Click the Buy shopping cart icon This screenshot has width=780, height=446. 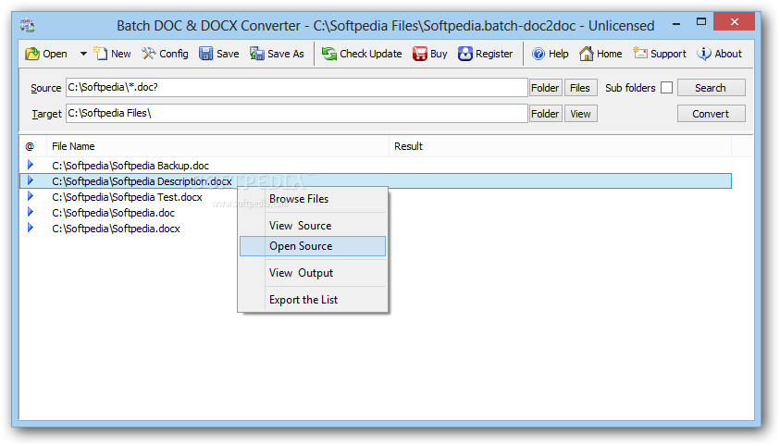coord(420,53)
